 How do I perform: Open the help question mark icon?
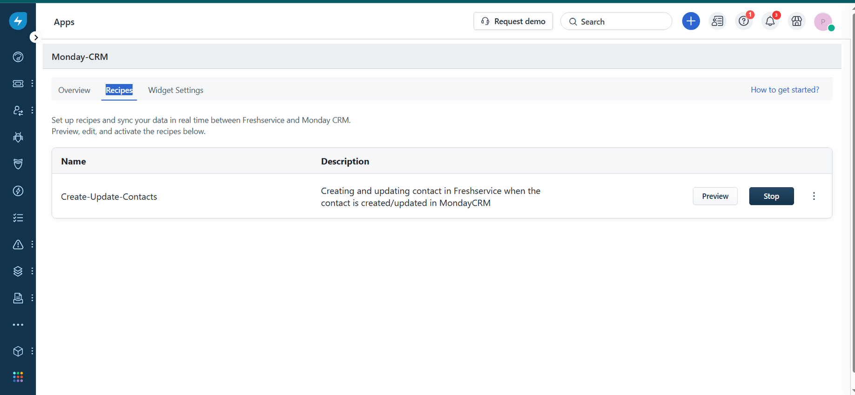click(744, 21)
